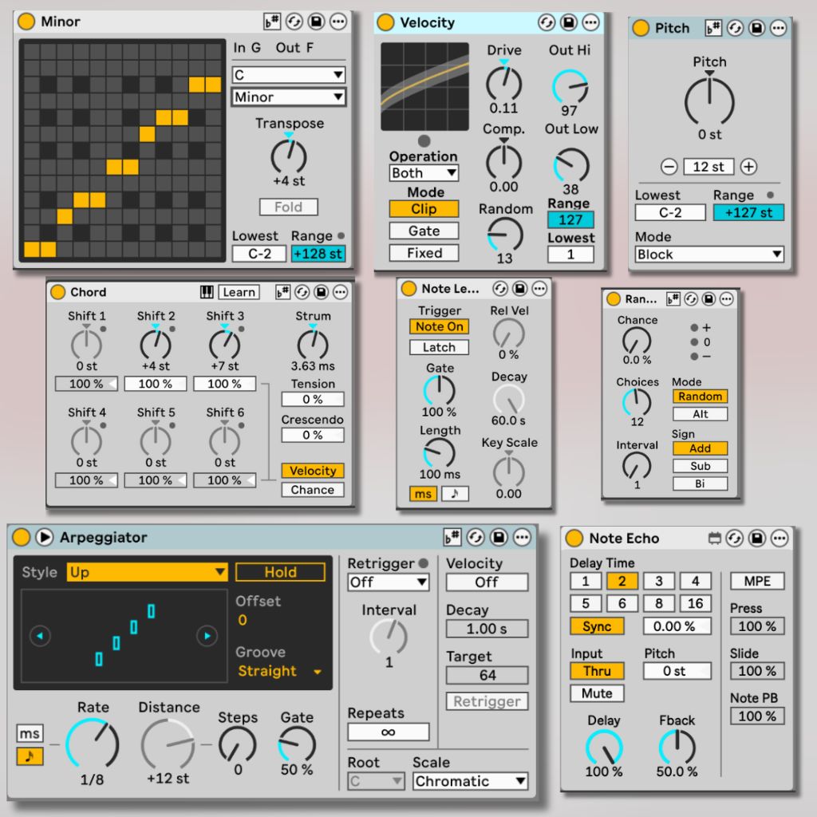Enable Hold on the Arpeggiator
The image size is (817, 817).
[x=281, y=572]
